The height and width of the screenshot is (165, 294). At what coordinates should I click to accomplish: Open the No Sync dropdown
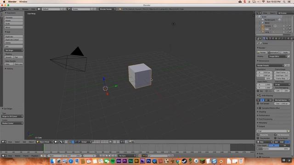127,156
